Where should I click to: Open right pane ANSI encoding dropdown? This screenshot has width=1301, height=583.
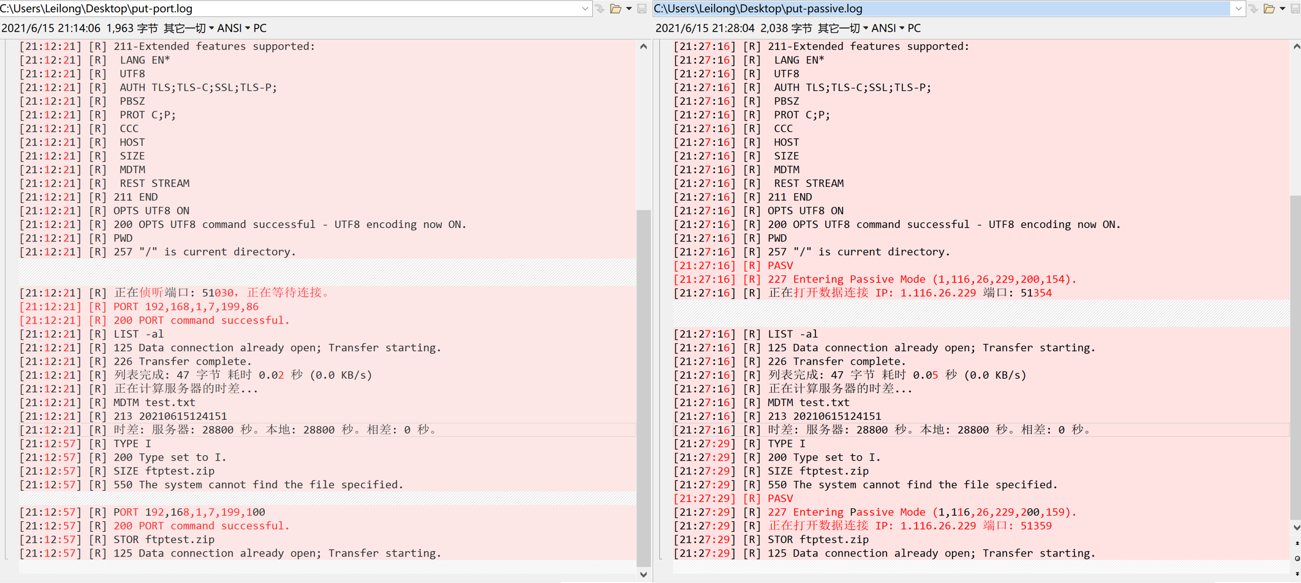[887, 28]
